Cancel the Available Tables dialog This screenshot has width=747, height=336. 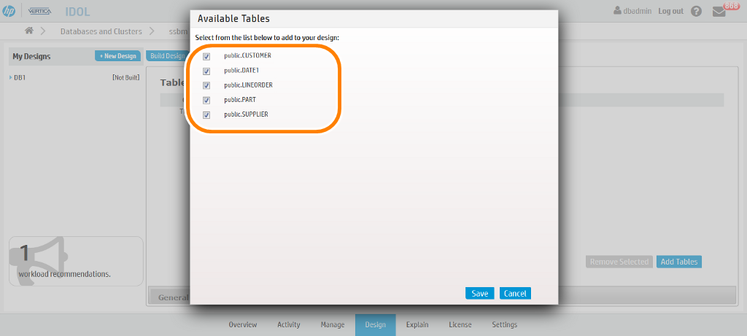pos(515,293)
